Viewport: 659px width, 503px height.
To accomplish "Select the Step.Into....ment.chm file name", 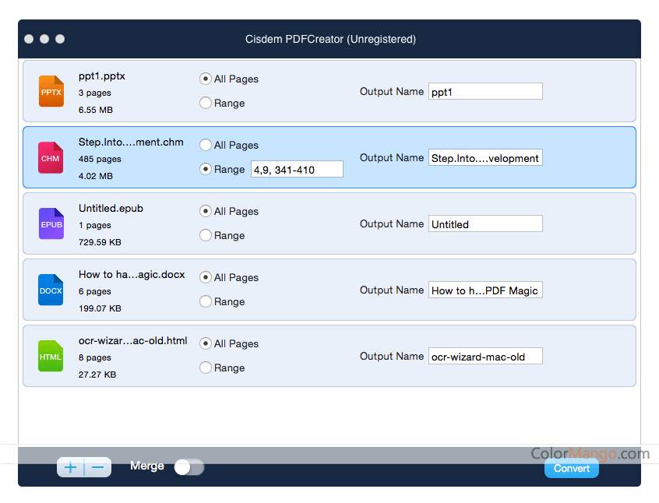I will 131,142.
